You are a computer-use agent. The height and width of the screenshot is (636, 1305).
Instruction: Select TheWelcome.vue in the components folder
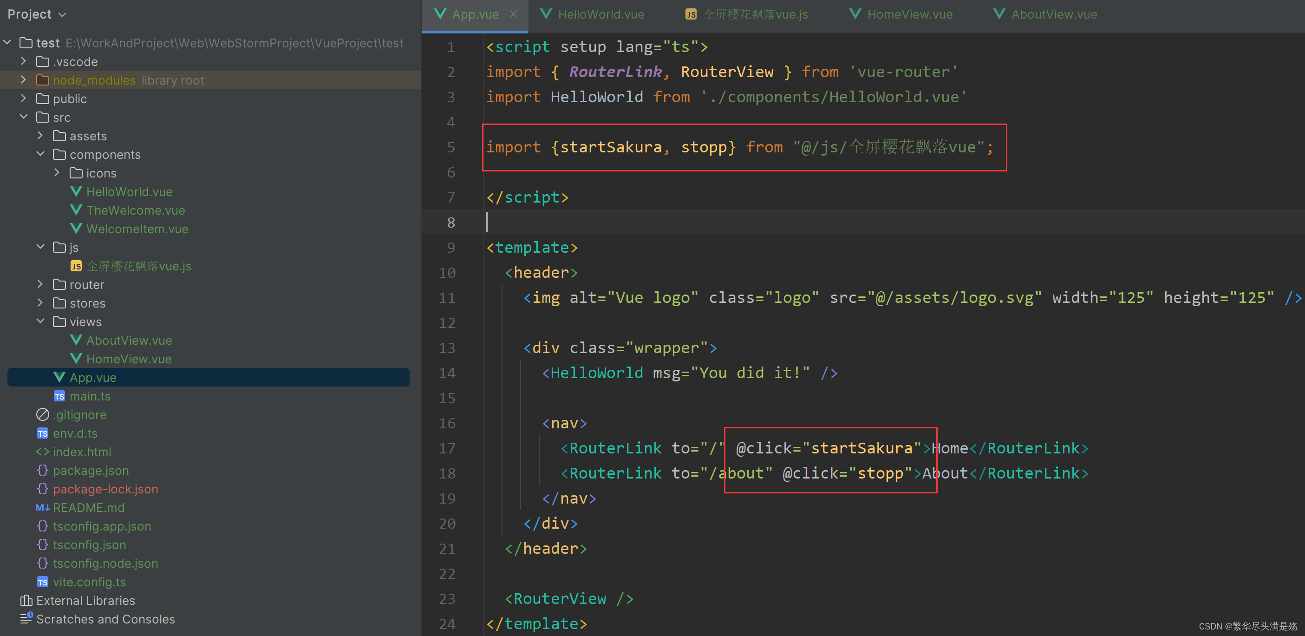[135, 210]
